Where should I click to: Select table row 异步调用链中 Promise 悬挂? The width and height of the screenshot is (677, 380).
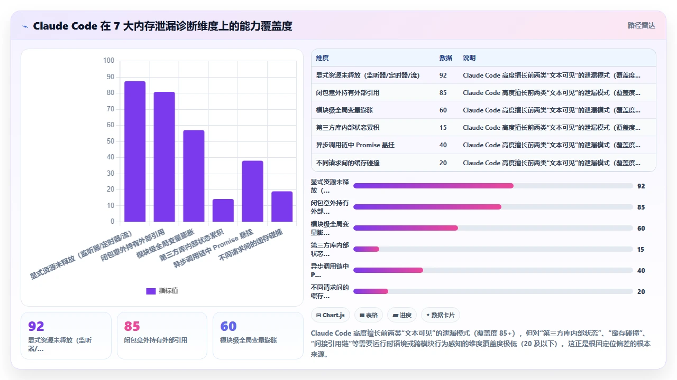[483, 145]
